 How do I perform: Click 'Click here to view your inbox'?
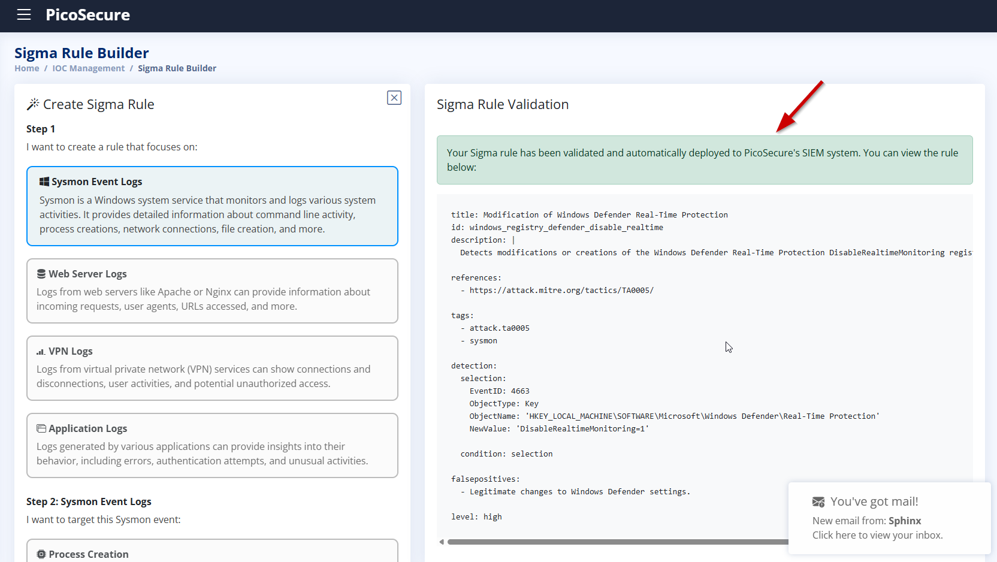tap(877, 535)
